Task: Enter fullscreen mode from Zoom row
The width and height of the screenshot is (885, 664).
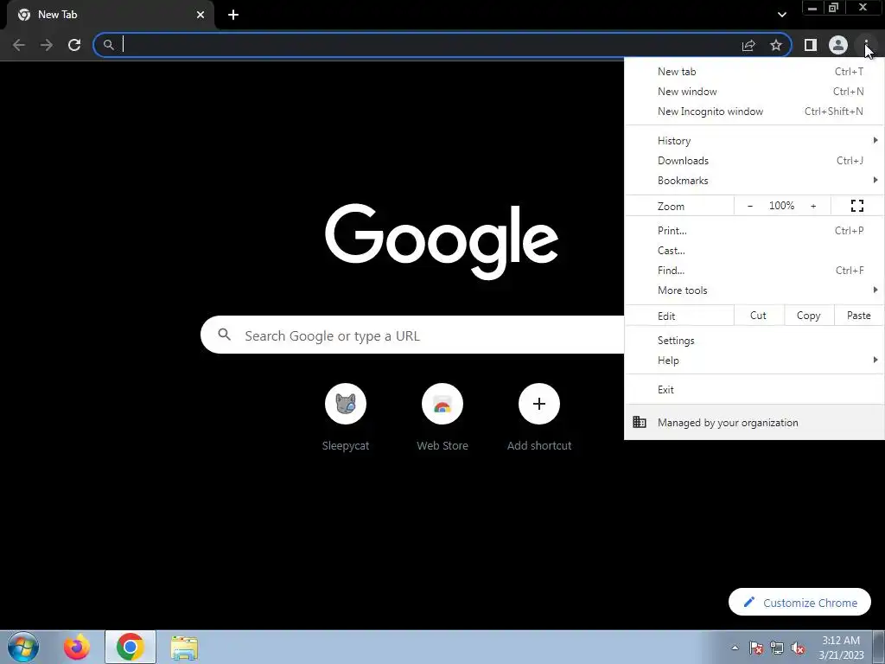Action: tap(857, 206)
